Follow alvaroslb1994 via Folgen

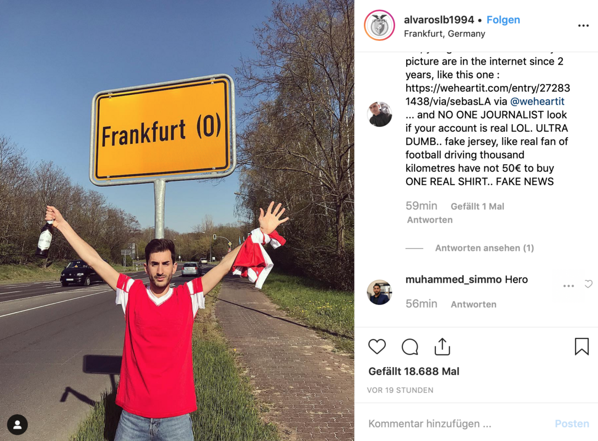503,20
